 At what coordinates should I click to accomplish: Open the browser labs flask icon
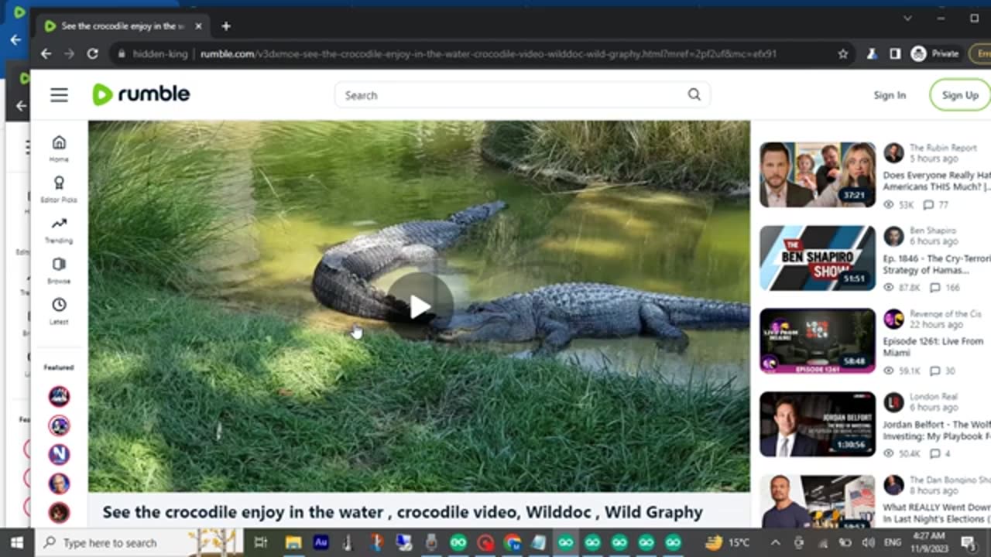point(872,53)
